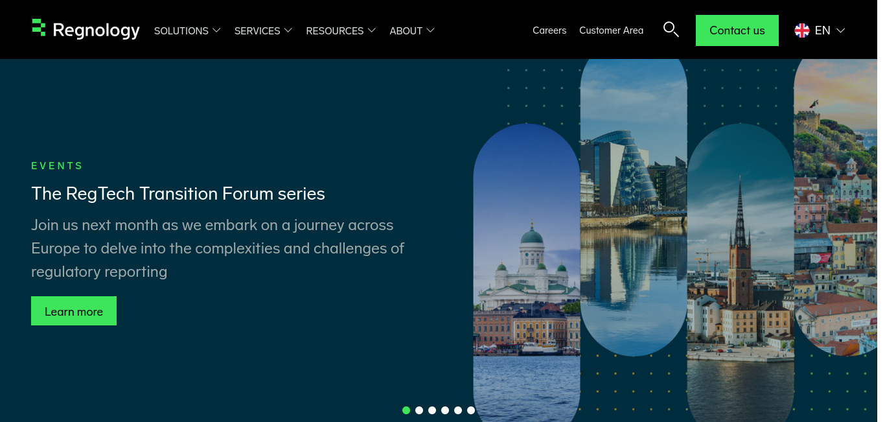Select the last carousel slide dot
Image resolution: width=885 pixels, height=422 pixels.
click(x=471, y=410)
